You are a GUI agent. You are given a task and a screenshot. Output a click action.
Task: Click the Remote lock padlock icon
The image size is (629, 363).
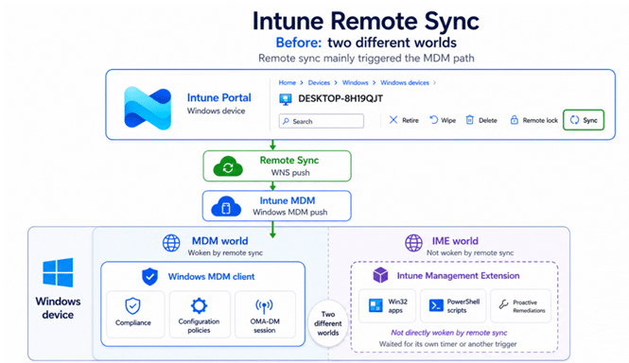pos(514,120)
